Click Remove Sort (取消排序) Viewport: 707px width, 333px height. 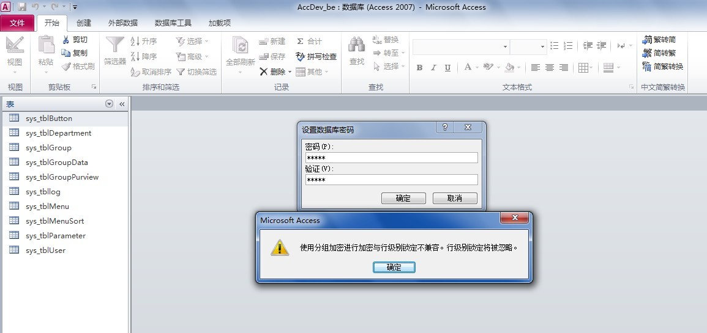tap(151, 72)
